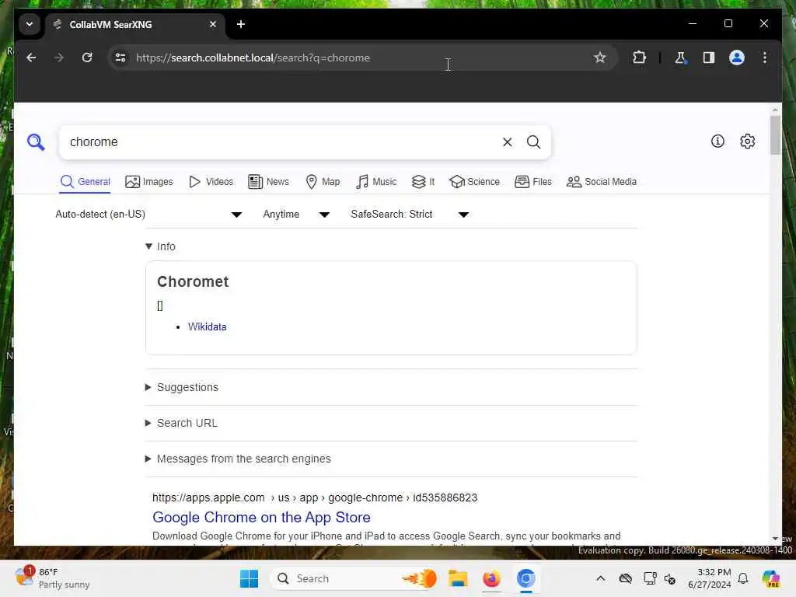Open the Chrome profile avatar
The image size is (796, 597).
pyautogui.click(x=737, y=58)
